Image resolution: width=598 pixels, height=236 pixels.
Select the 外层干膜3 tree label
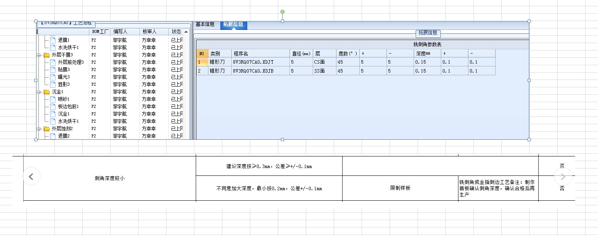pyautogui.click(x=62, y=55)
